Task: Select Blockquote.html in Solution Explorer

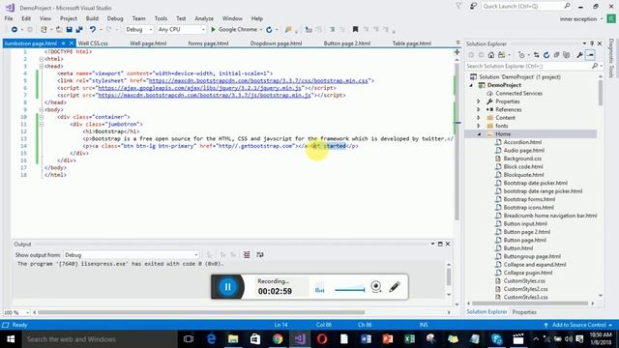Action: tap(523, 175)
